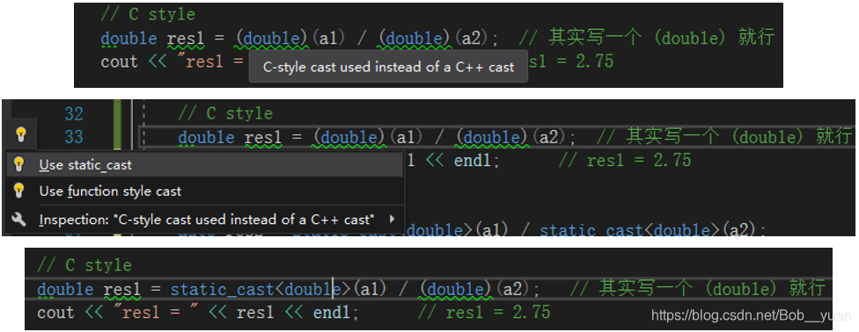
Task: Click underlined res1 variable on line 33
Action: tap(263, 137)
